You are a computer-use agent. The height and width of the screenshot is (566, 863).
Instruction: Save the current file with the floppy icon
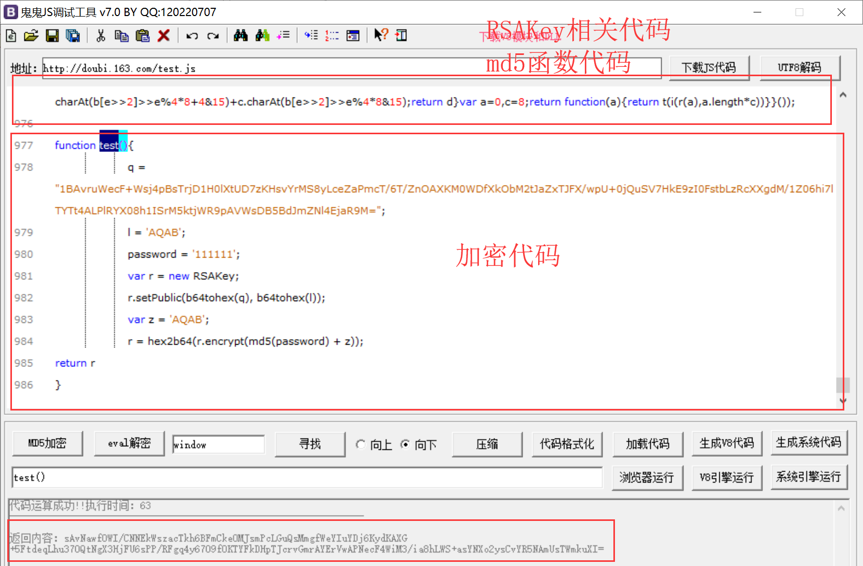(52, 36)
